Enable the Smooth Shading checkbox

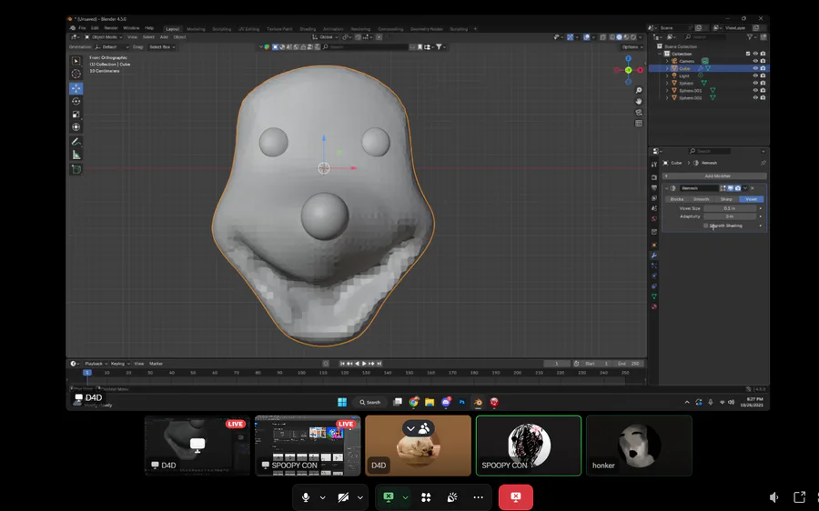tap(706, 225)
